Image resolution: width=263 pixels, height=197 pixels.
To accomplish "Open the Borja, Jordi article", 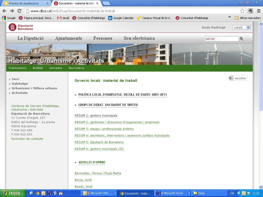I will 83,180.
